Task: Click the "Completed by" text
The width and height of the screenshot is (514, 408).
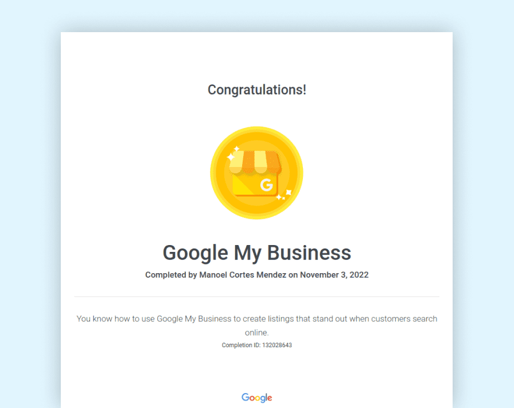Action: point(171,275)
